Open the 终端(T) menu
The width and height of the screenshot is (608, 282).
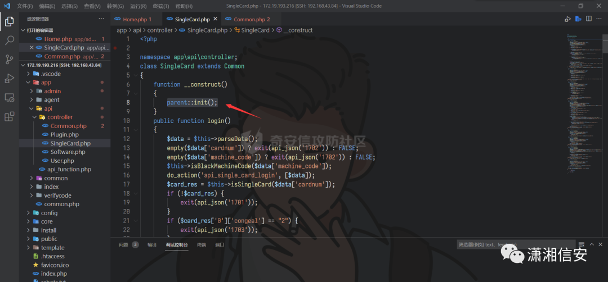coord(161,6)
